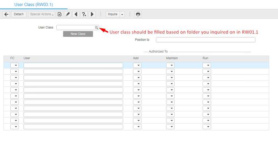
Task: Click the Change pencil icon
Action: 68,14
